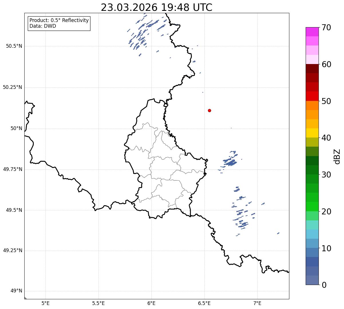
Task: Click the 7°E longitude tick label
Action: [x=257, y=303]
